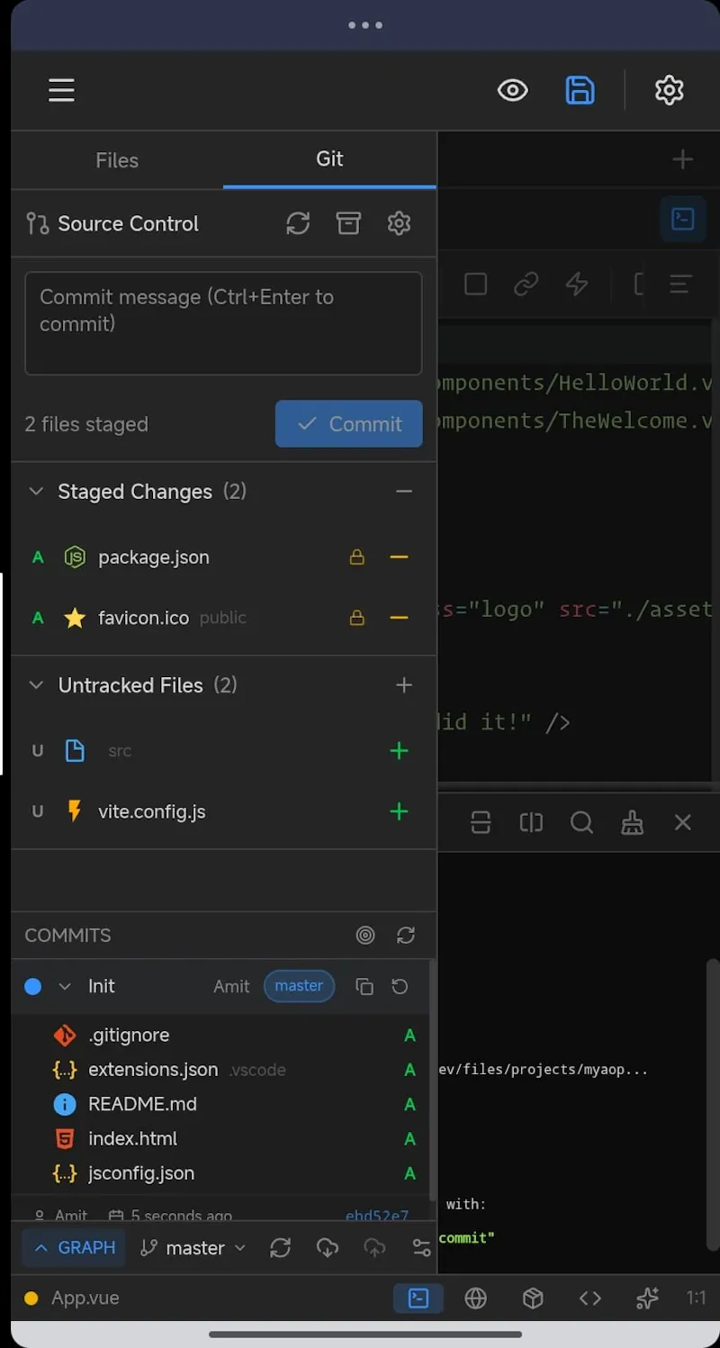Stage vite.config.js with green plus
The width and height of the screenshot is (720, 1348).
(399, 811)
